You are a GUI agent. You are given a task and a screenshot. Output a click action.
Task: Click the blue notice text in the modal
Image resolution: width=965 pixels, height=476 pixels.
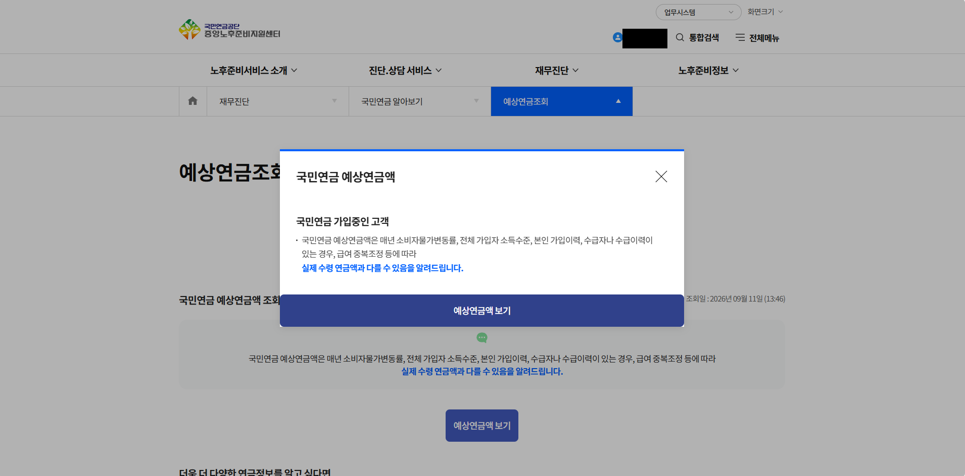[x=382, y=268]
